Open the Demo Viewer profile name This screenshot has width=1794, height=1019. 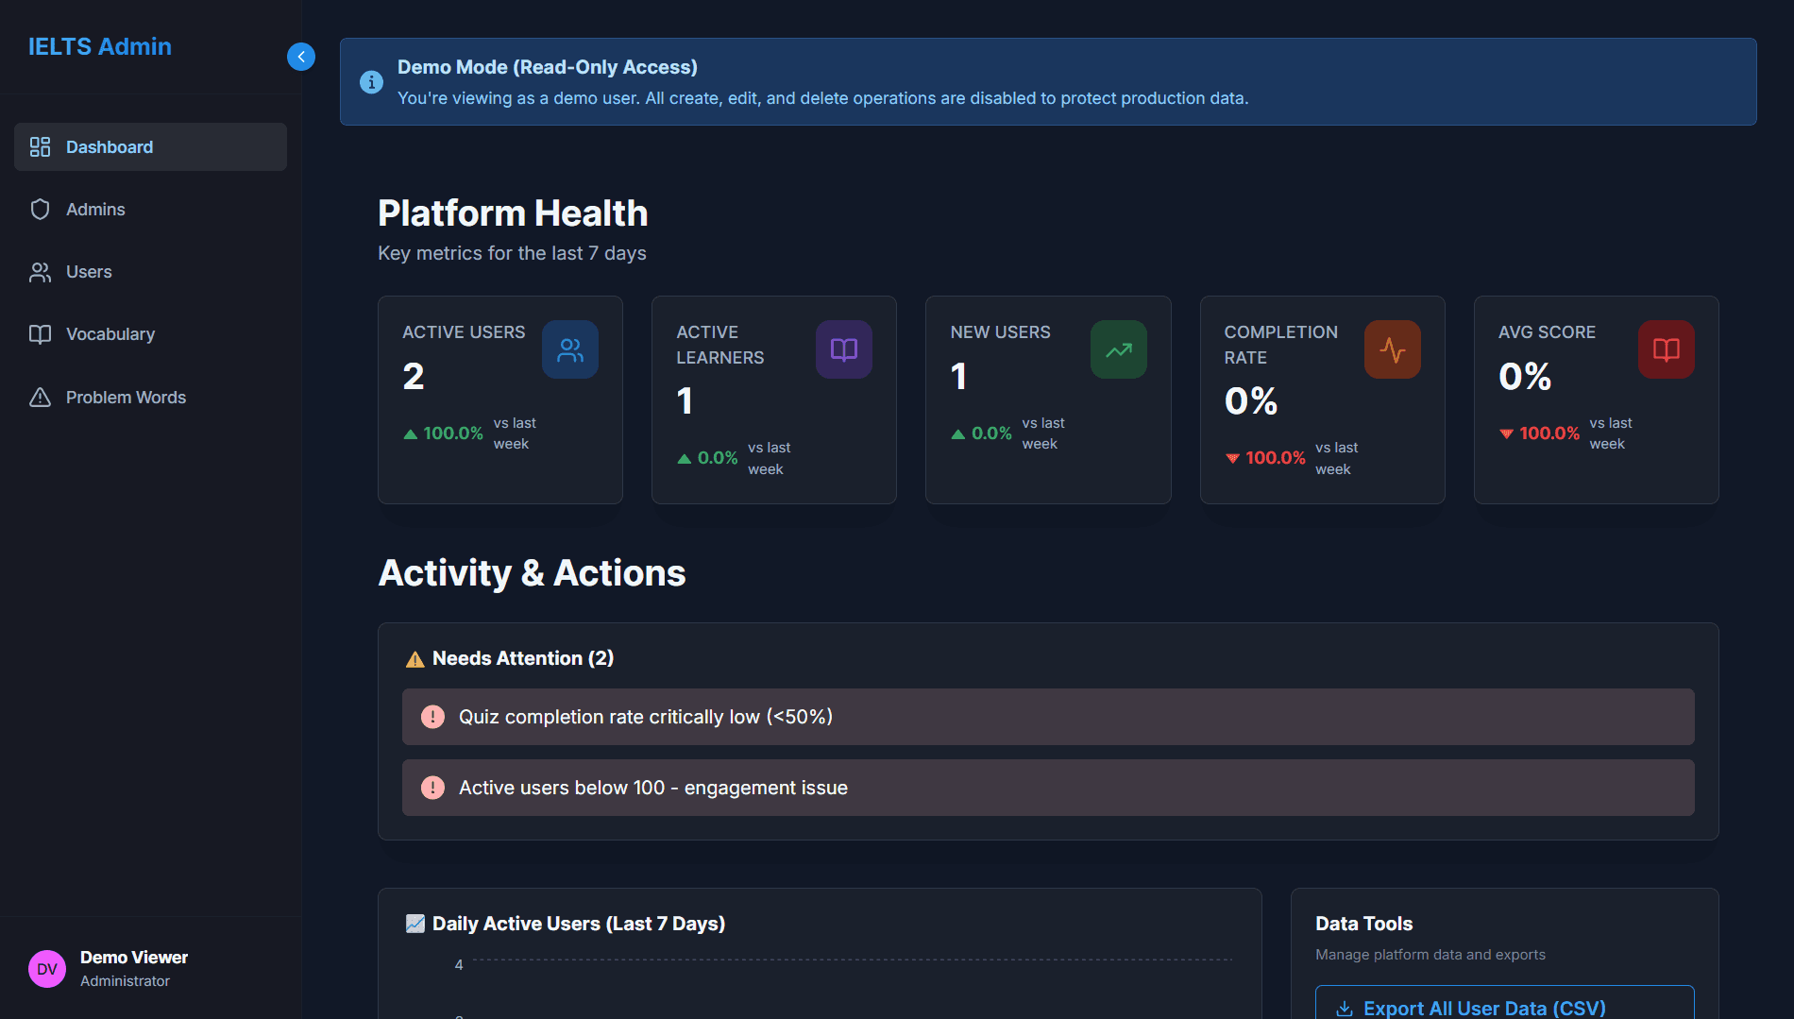point(134,958)
